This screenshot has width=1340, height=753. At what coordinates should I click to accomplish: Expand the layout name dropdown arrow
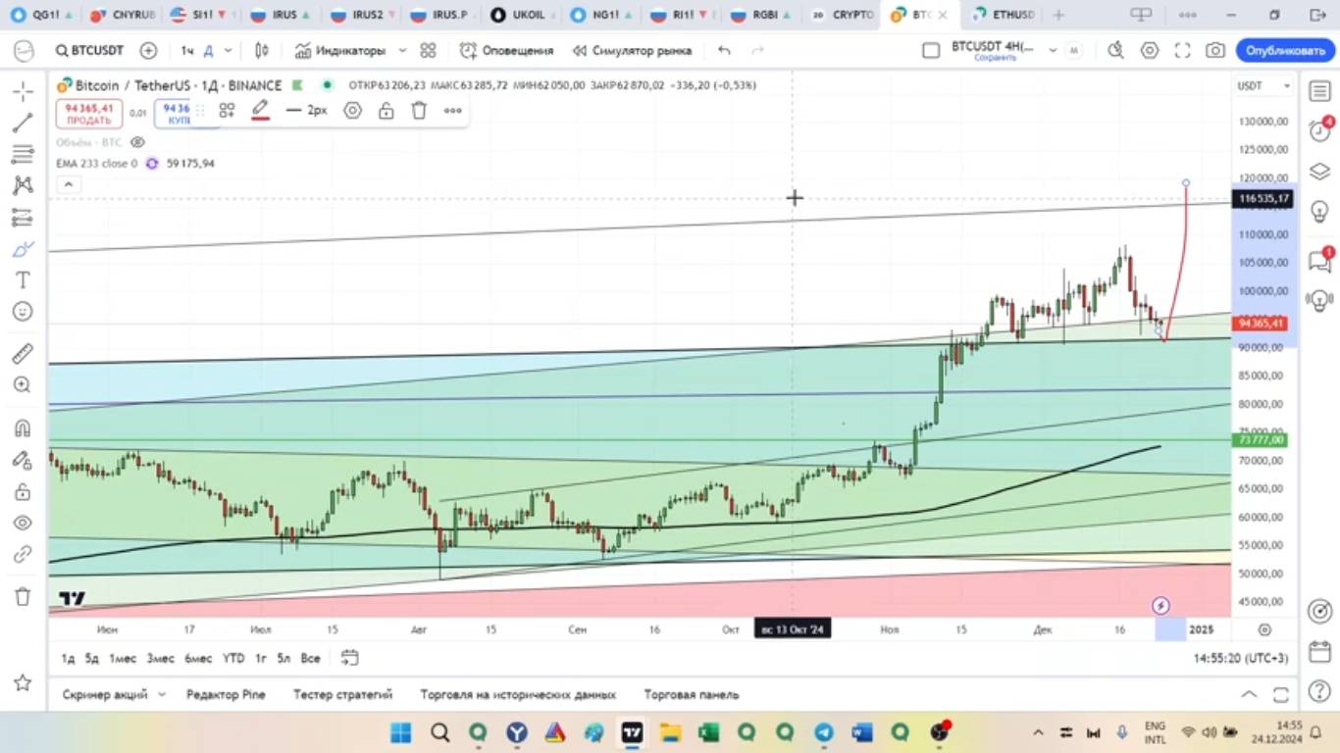(1053, 50)
